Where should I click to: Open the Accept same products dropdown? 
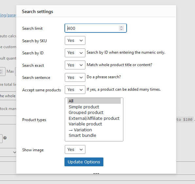75,90
